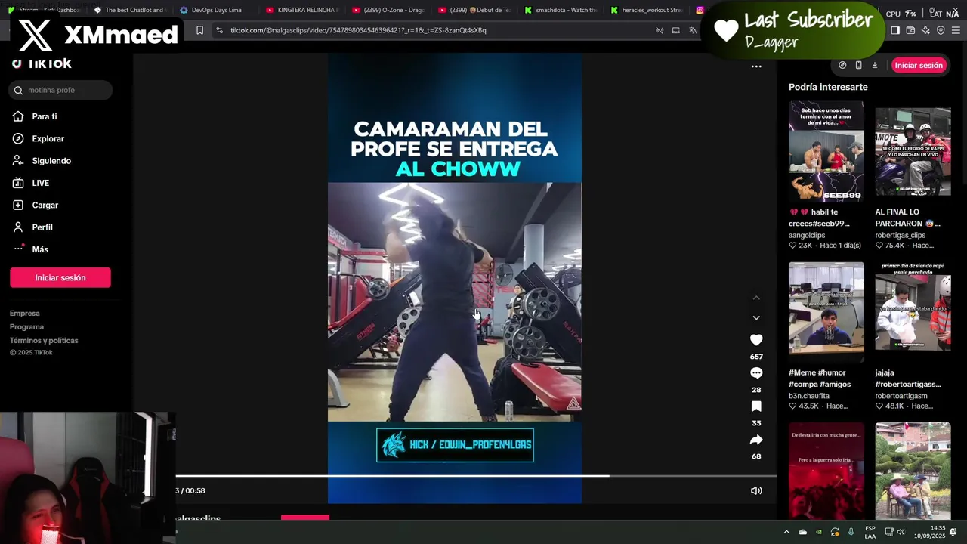Click the TikTok coins icon
The height and width of the screenshot is (544, 967).
(x=842, y=65)
